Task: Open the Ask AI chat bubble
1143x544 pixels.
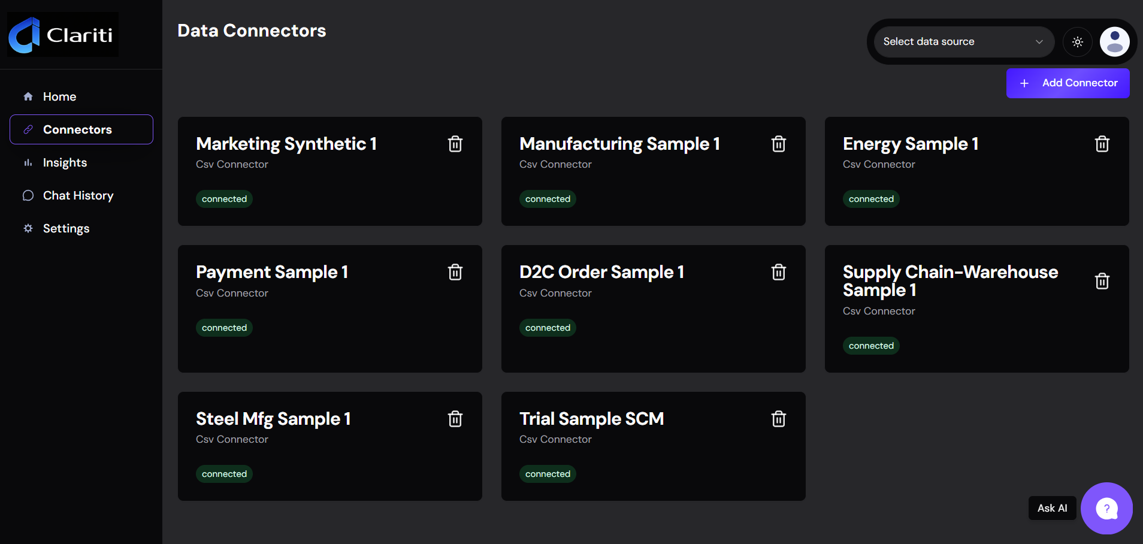Action: pos(1106,509)
